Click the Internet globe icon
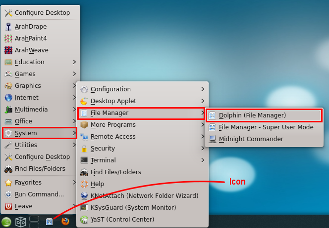Image resolution: width=329 pixels, height=228 pixels. coord(8,98)
